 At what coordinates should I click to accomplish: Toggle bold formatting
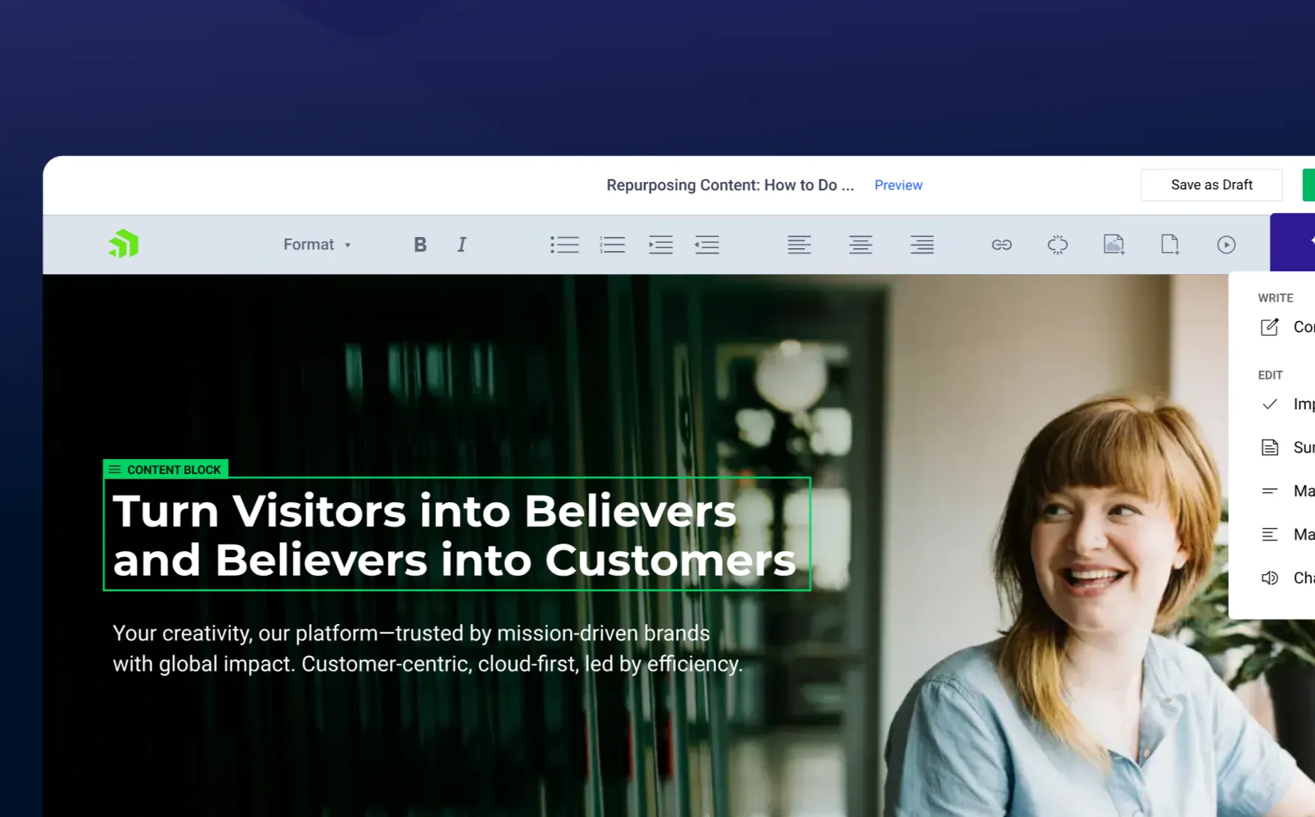click(x=420, y=244)
